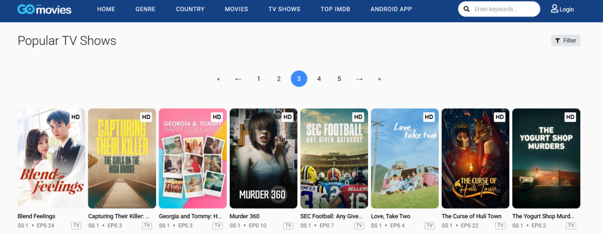Open the HOME menu item
Image resolution: width=603 pixels, height=234 pixels.
point(106,9)
